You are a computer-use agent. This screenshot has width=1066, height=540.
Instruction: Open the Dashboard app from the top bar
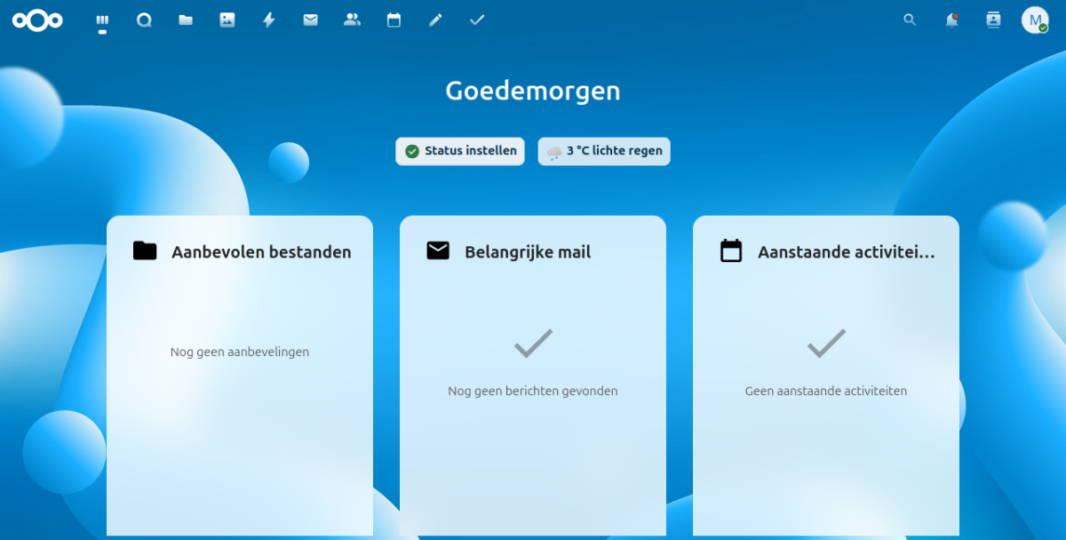pos(102,20)
